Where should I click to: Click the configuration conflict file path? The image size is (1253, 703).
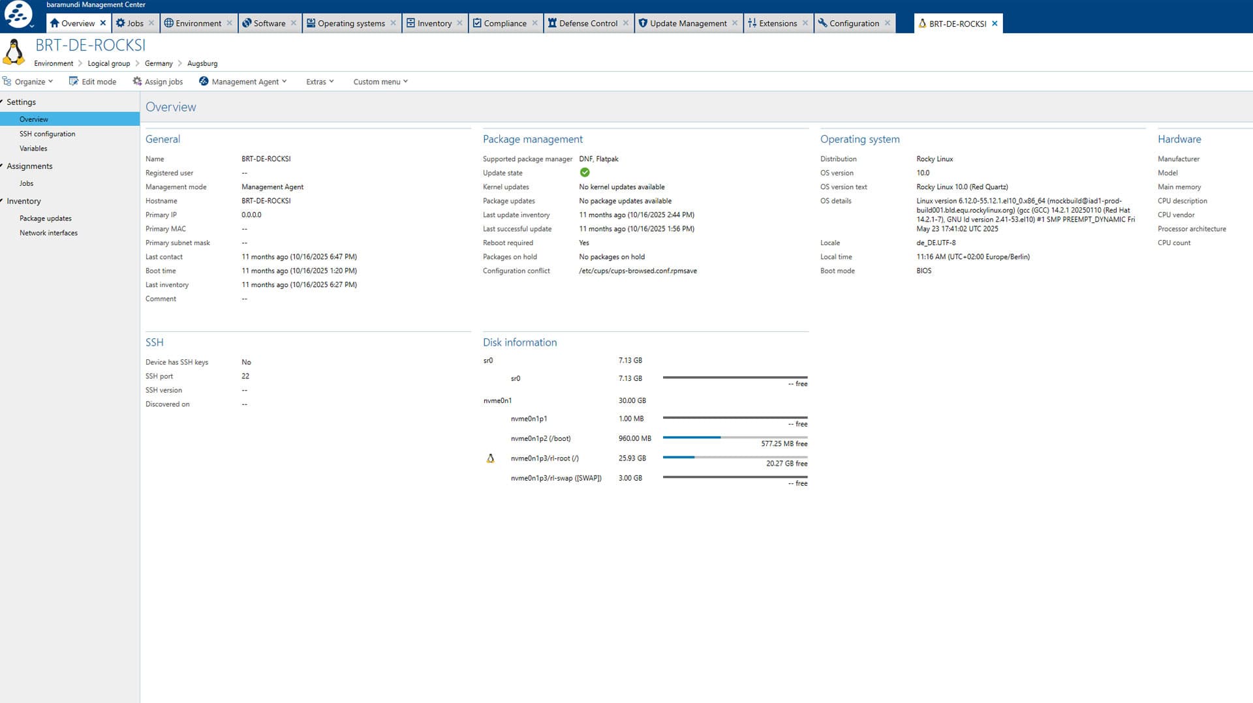[638, 271]
